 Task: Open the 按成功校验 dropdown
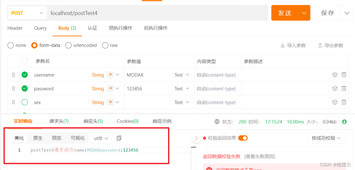point(327,138)
